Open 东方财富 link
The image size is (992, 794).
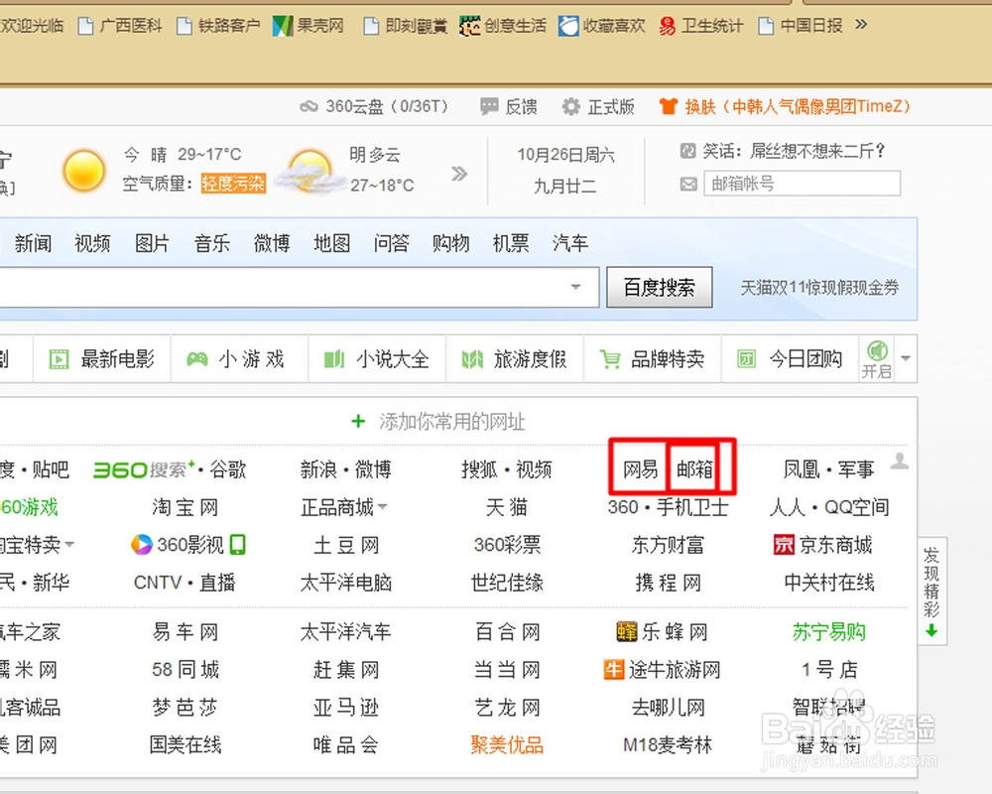point(668,545)
